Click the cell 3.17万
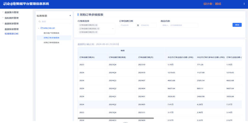Viewport: 248px width, 123px height. coord(170,112)
